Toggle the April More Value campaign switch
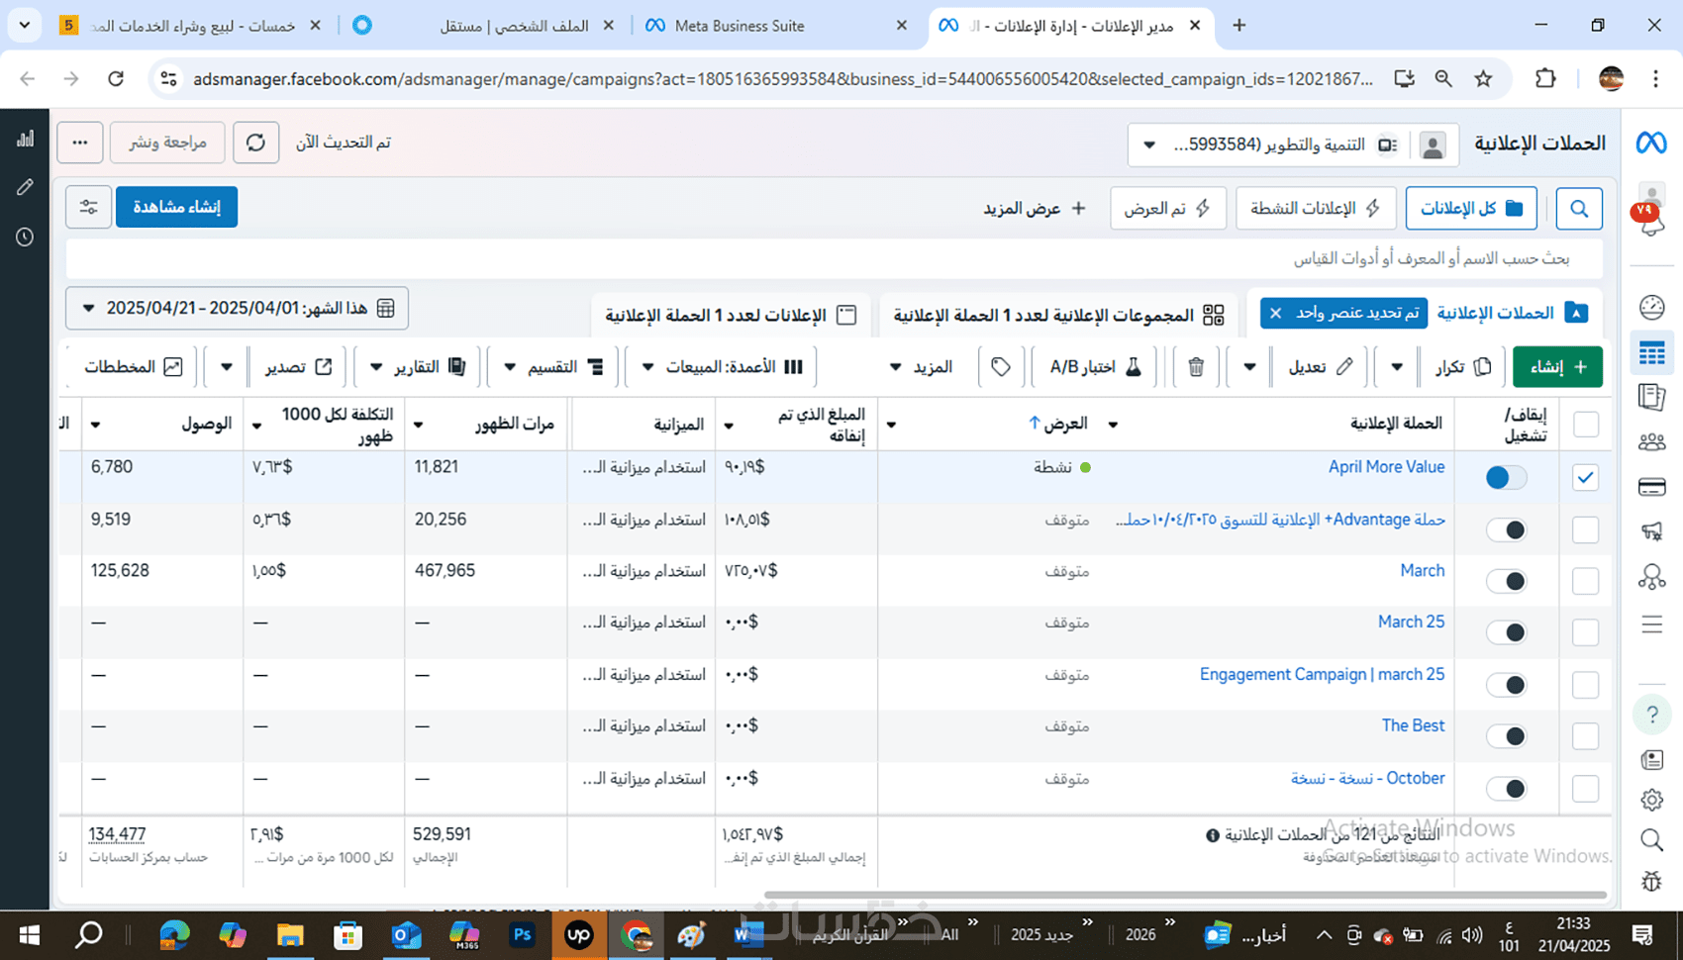This screenshot has width=1683, height=960. point(1506,478)
